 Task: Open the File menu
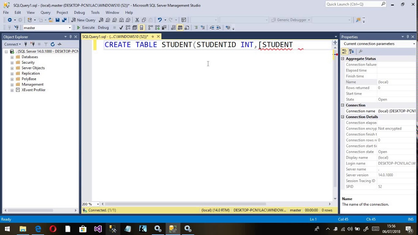pyautogui.click(x=6, y=12)
